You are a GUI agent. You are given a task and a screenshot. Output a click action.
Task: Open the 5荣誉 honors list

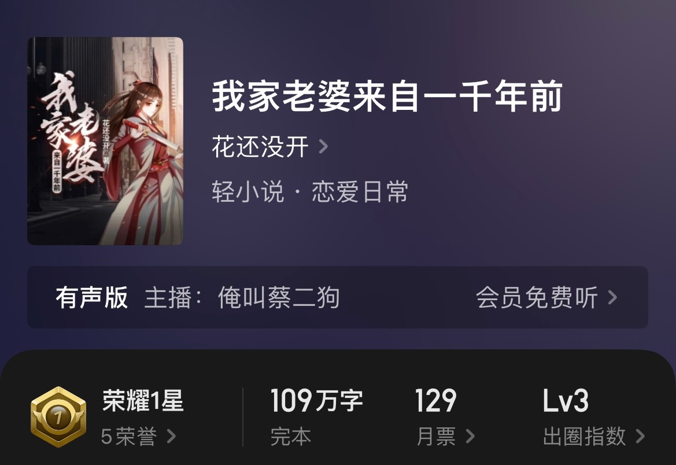tap(128, 437)
